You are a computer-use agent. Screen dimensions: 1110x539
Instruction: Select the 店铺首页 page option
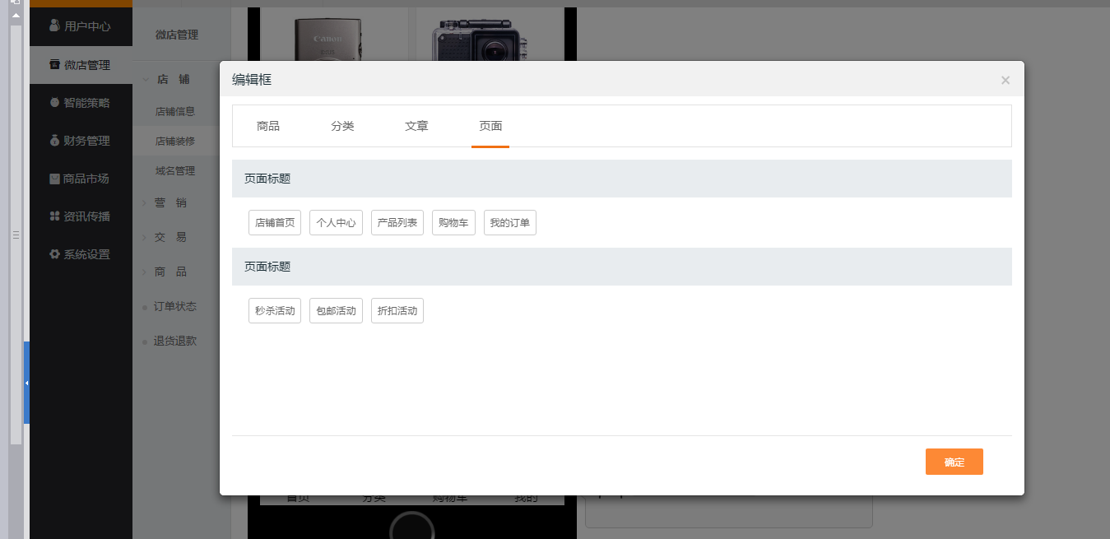click(x=275, y=223)
